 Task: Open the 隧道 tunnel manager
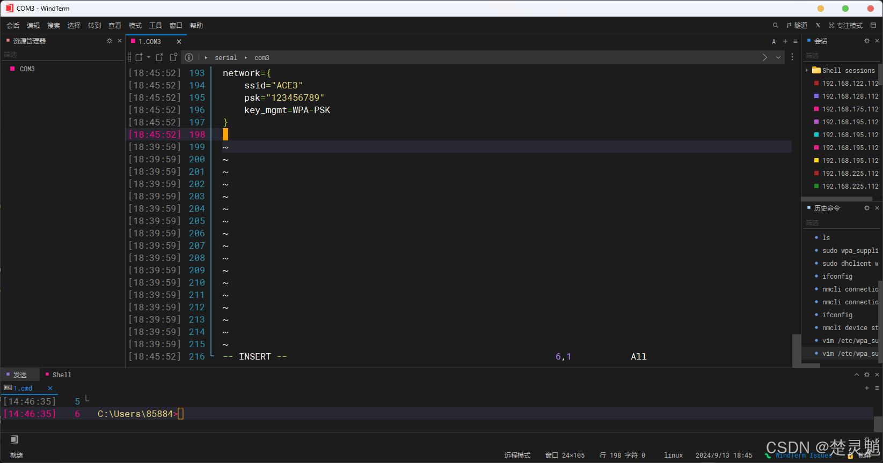[x=797, y=25]
